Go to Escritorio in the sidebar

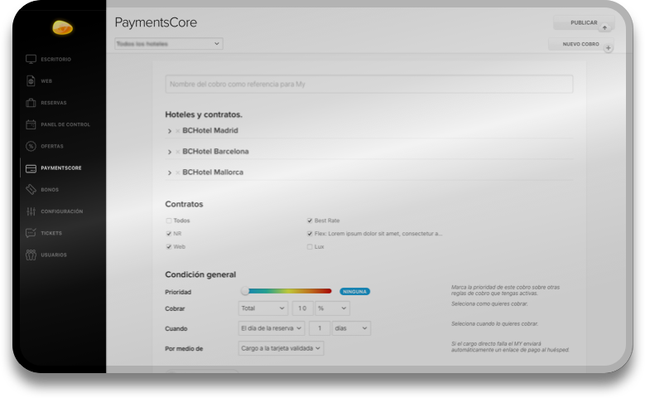[56, 60]
